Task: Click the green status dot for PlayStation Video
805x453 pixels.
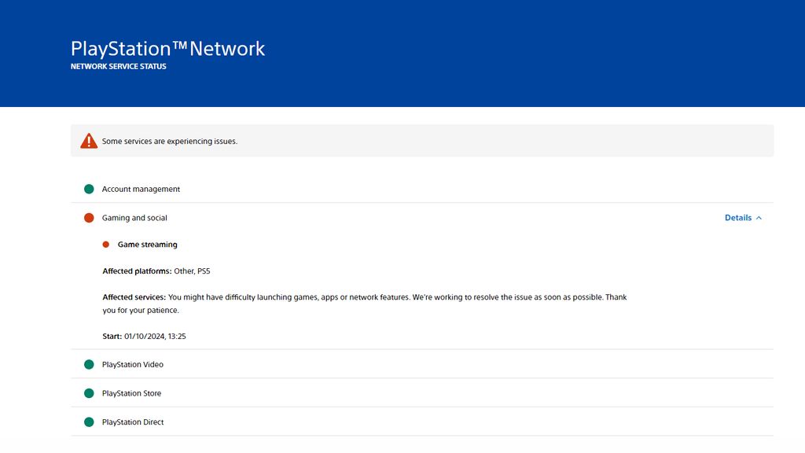Action: pyautogui.click(x=88, y=364)
